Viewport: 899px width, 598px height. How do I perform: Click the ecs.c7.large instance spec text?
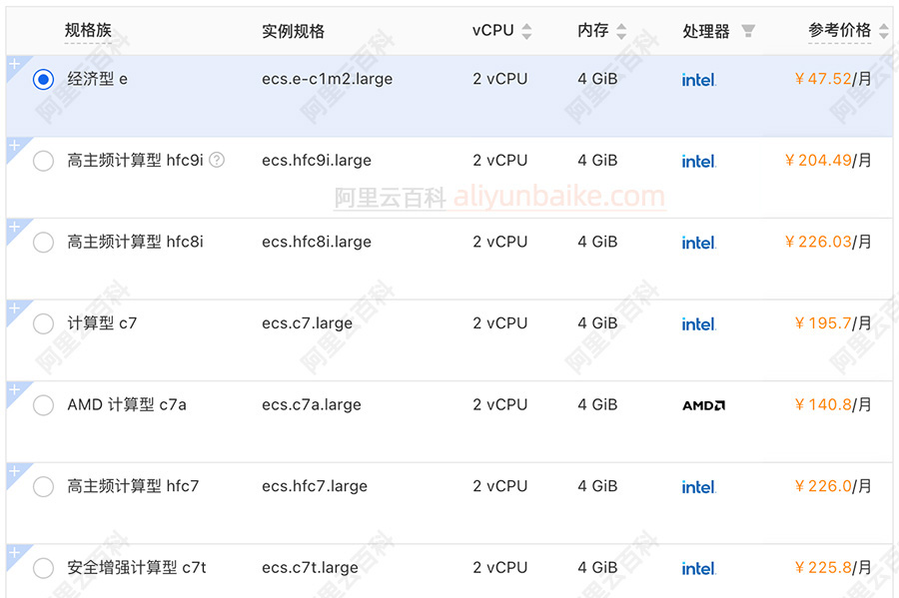tap(308, 323)
